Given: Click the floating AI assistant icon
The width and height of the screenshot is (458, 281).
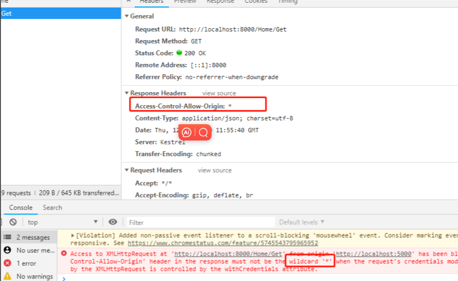Looking at the screenshot, I should click(187, 132).
